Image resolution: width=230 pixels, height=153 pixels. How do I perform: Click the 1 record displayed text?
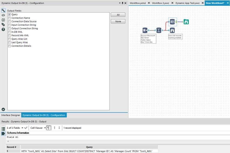[72, 128]
